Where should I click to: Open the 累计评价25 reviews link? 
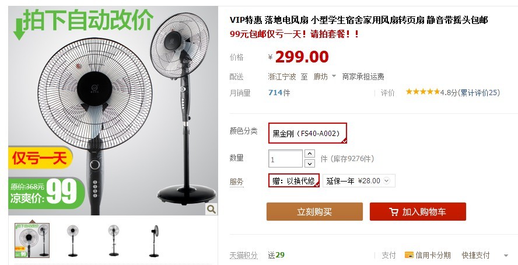479,93
